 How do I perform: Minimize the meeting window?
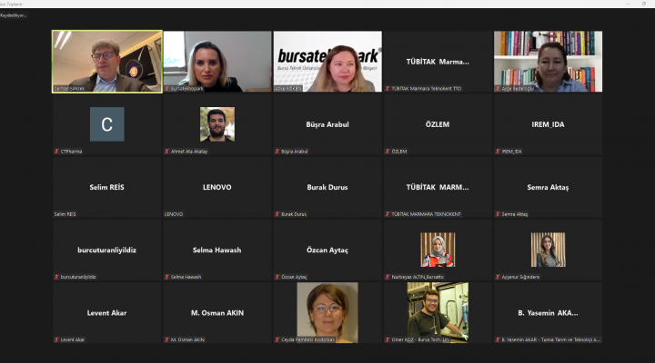628,4
